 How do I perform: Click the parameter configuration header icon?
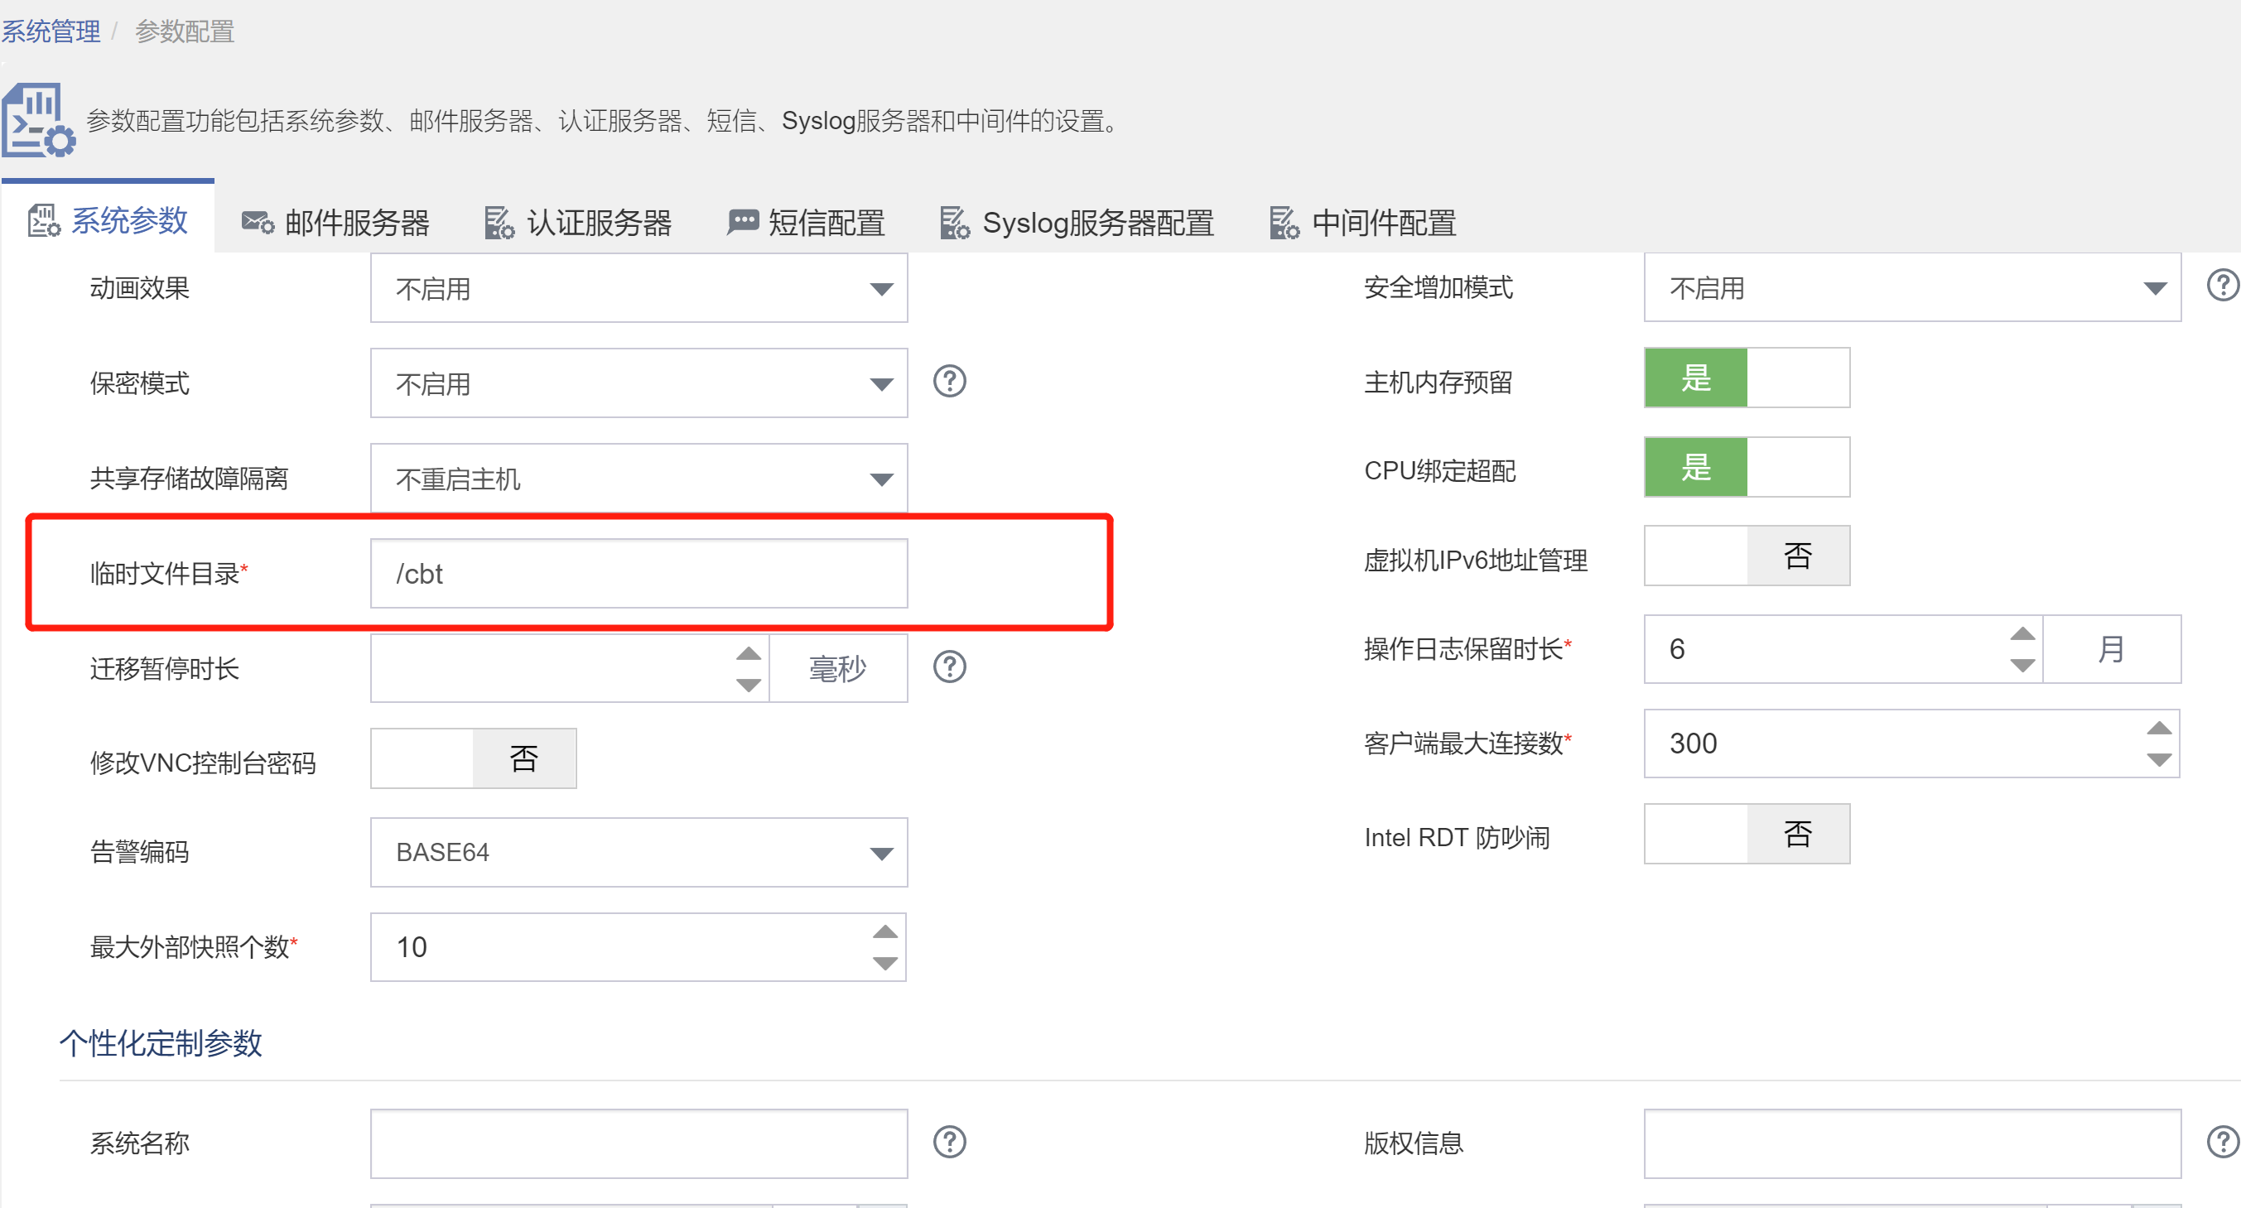point(38,121)
